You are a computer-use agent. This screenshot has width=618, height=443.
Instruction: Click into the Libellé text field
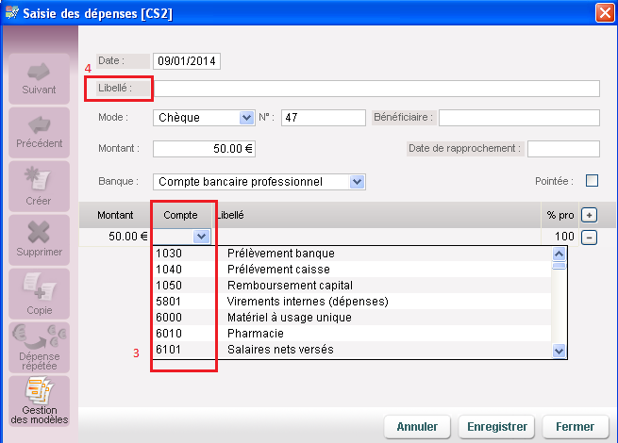(x=376, y=89)
